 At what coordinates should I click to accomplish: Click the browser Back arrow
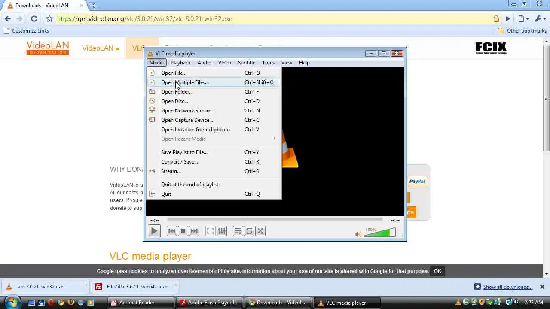7,18
